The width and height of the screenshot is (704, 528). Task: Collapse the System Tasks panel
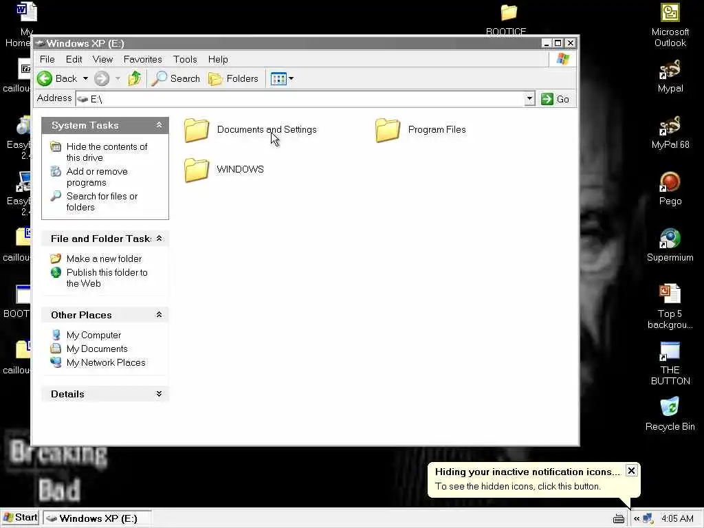[159, 125]
